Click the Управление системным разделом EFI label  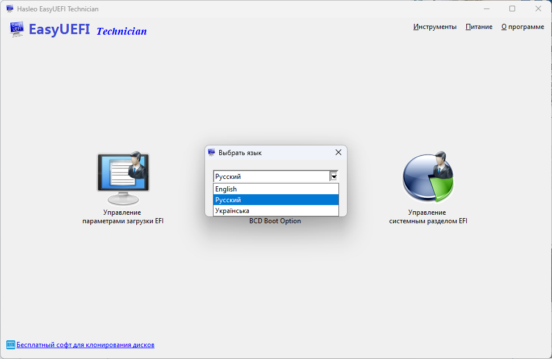428,217
